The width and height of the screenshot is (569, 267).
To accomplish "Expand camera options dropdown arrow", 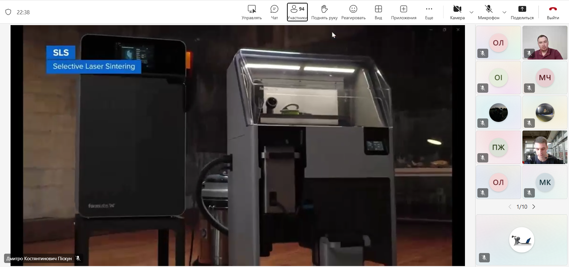I will pos(471,12).
